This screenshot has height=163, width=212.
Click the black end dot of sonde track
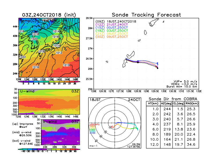(x=157, y=68)
